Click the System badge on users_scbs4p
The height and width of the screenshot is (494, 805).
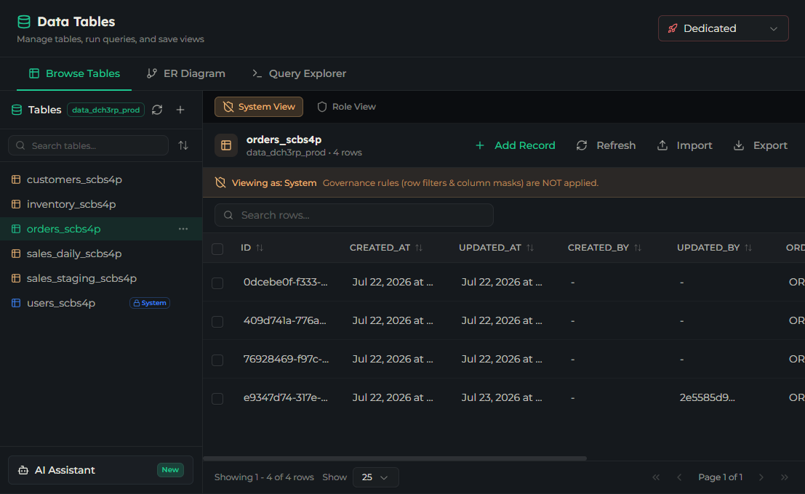(149, 303)
